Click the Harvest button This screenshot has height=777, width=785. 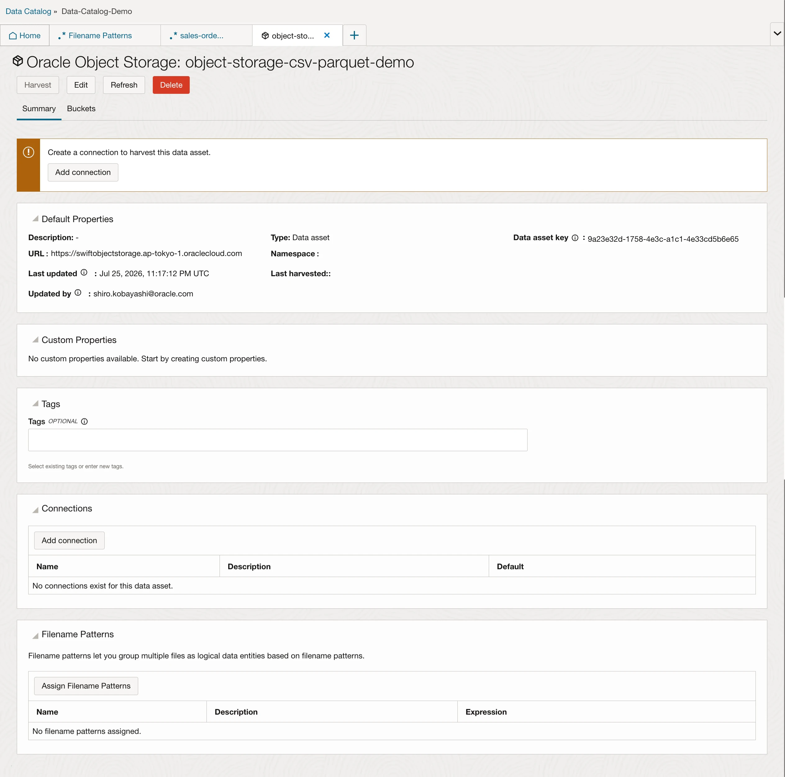click(38, 85)
